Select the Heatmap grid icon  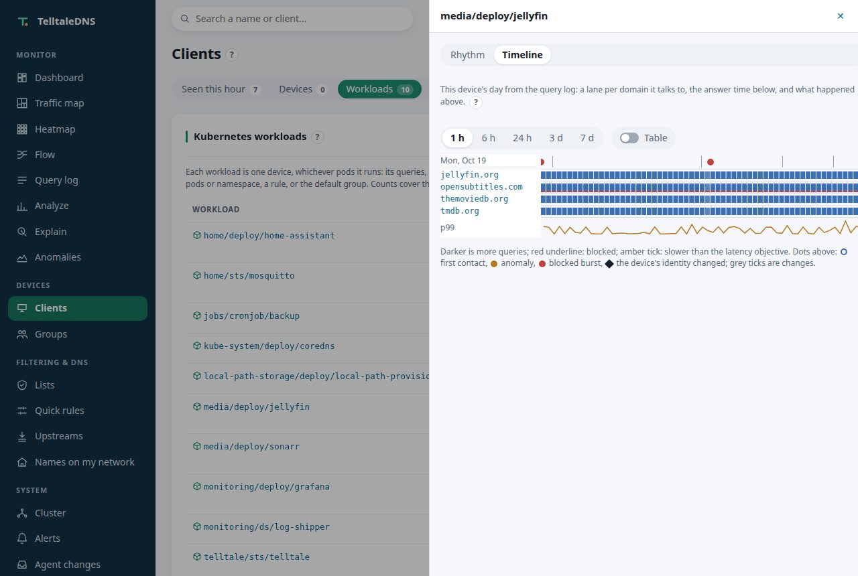click(x=22, y=129)
